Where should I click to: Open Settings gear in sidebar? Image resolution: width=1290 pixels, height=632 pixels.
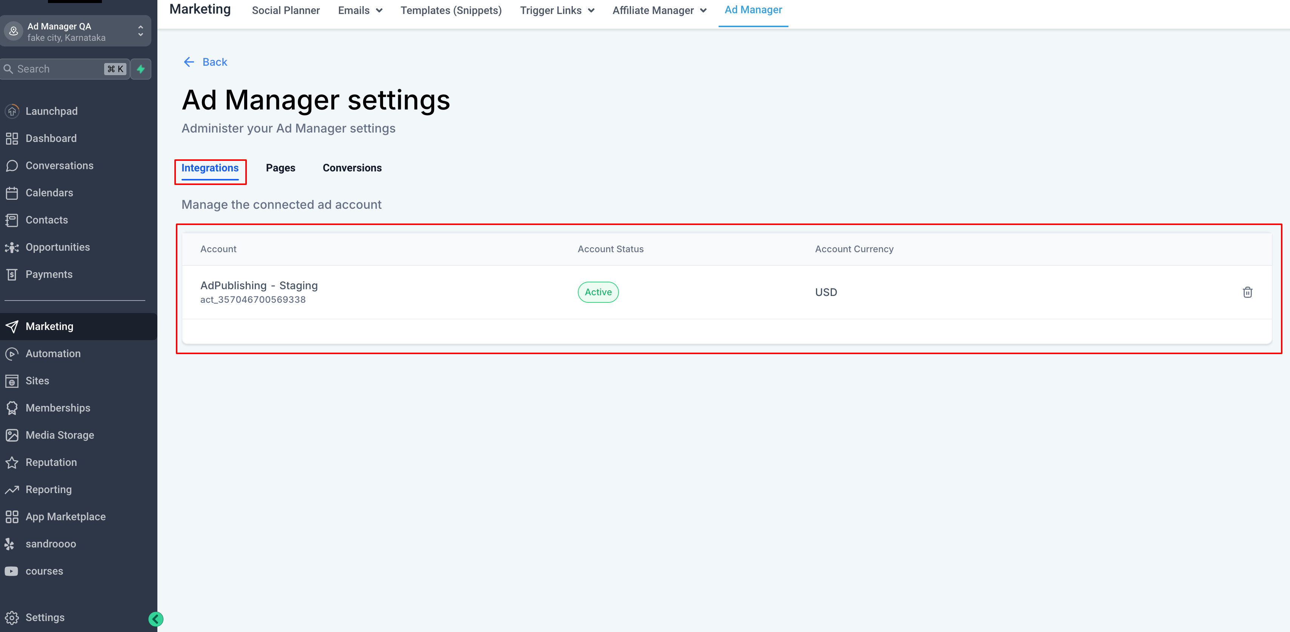[12, 617]
